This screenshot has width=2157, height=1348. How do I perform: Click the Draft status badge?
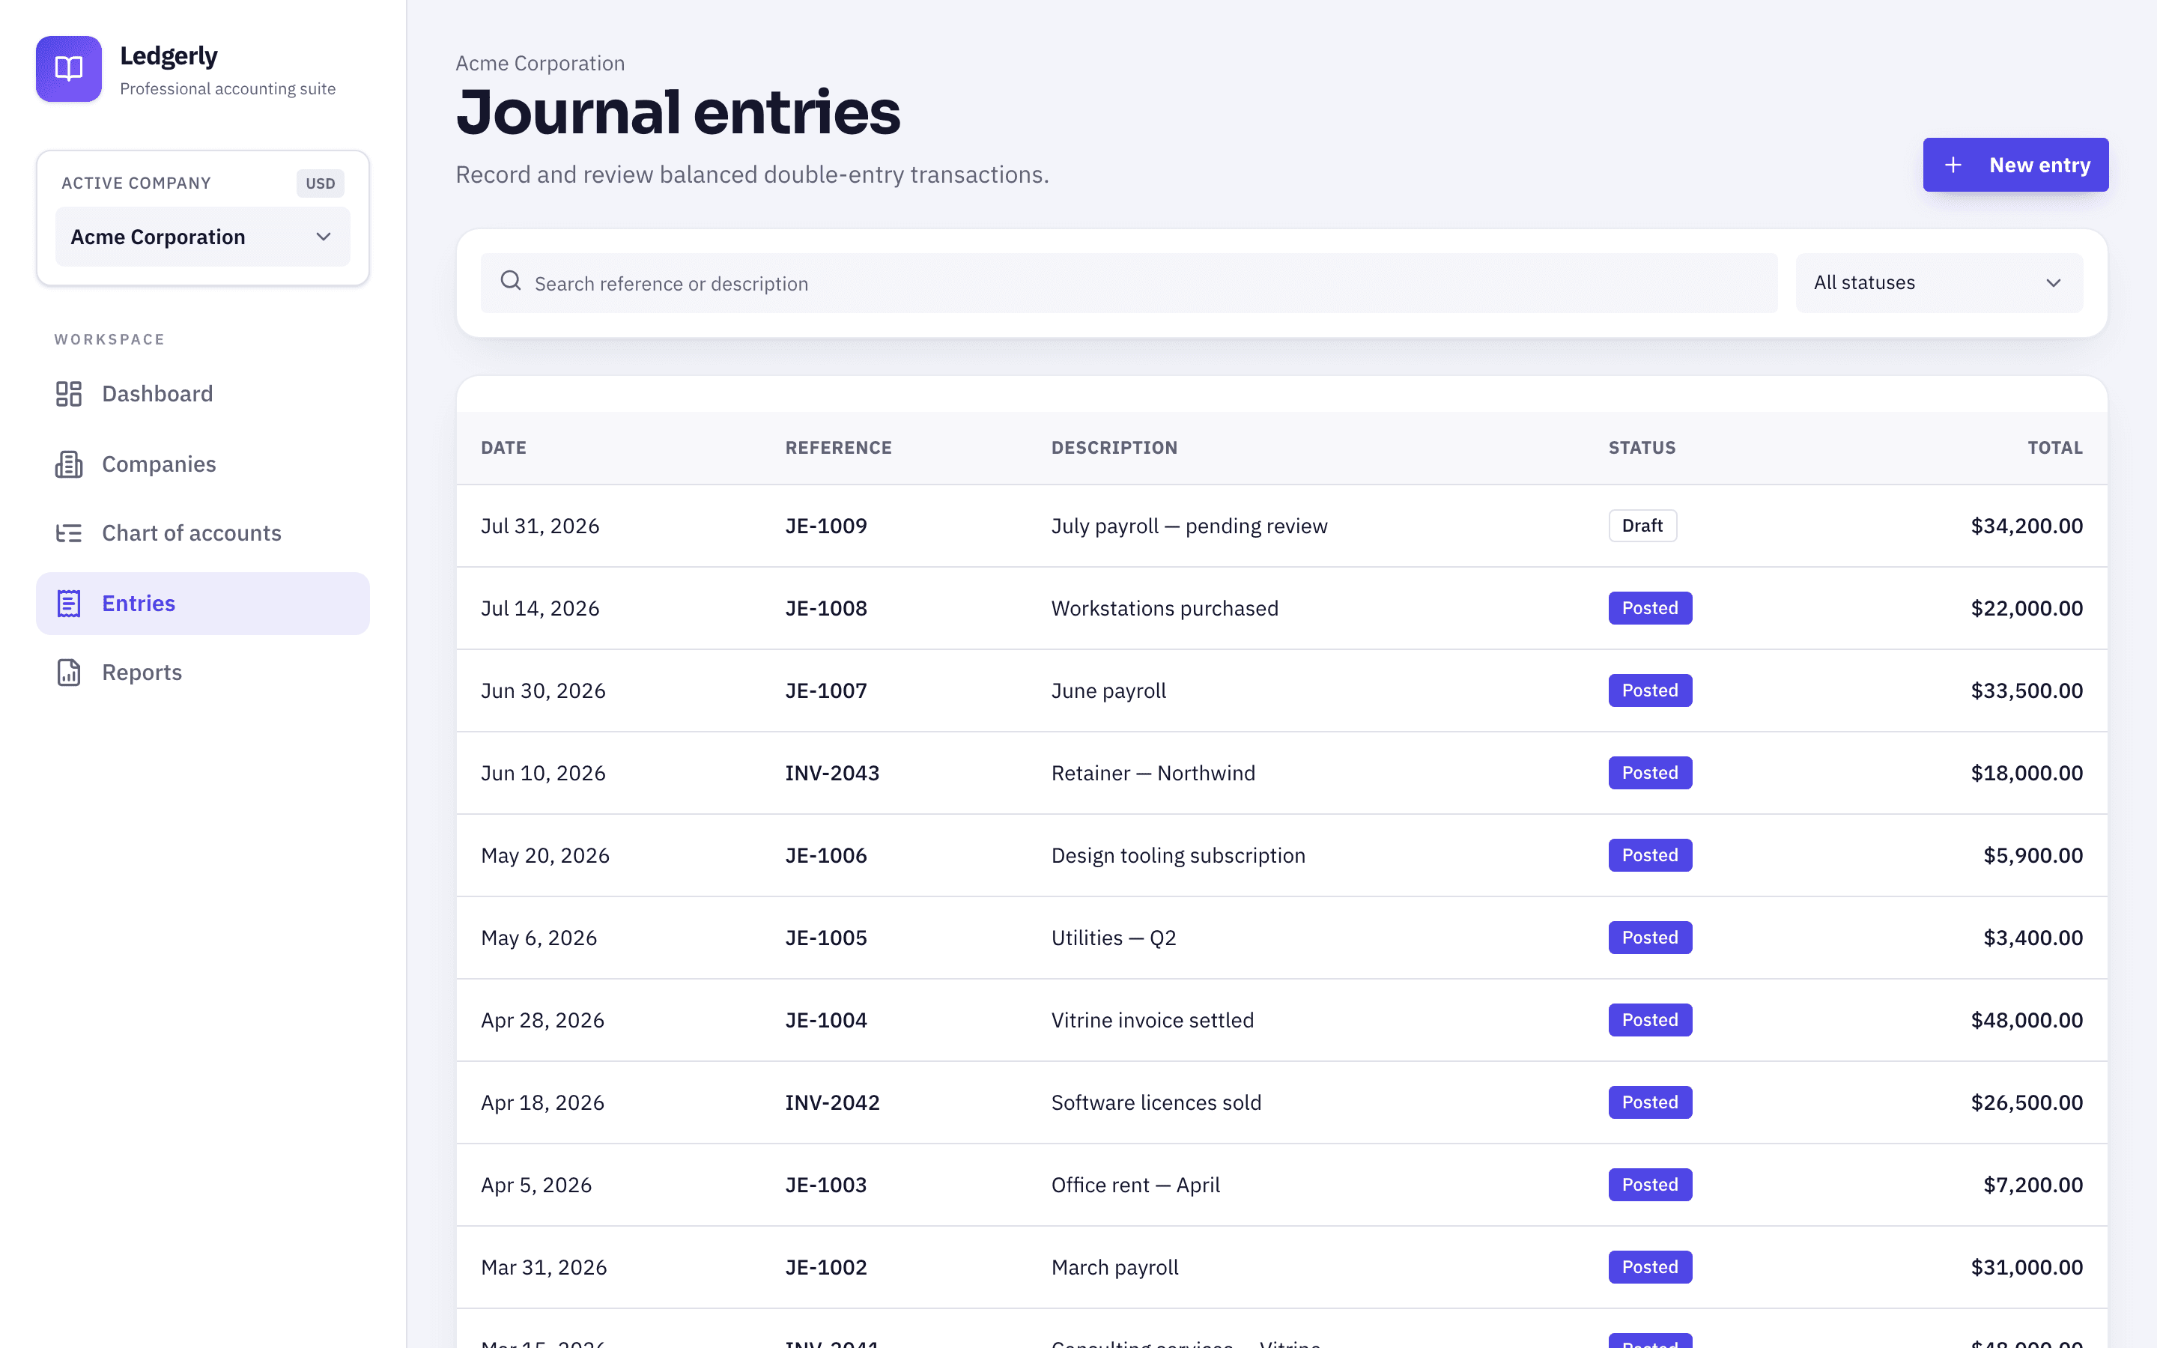point(1642,526)
